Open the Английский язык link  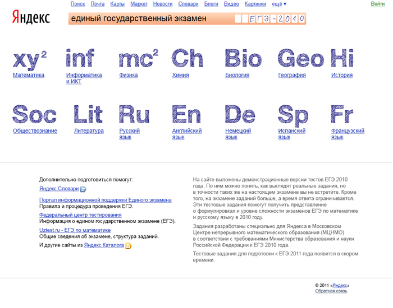pyautogui.click(x=187, y=134)
